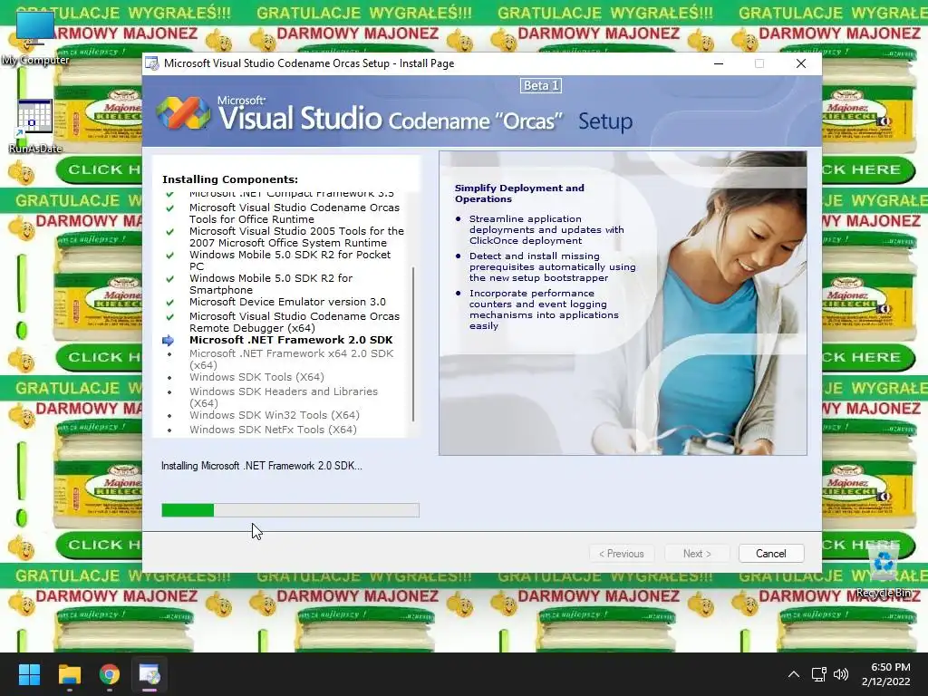Select 'Microsoft Device Emulator version 3.0' entry
This screenshot has height=696, width=928.
point(287,302)
